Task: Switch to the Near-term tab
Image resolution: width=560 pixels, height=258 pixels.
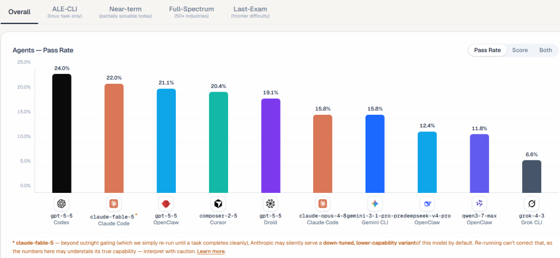Action: 125,12
